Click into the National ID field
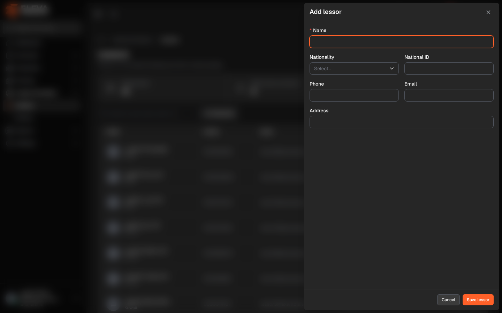Image resolution: width=502 pixels, height=313 pixels. [x=449, y=69]
